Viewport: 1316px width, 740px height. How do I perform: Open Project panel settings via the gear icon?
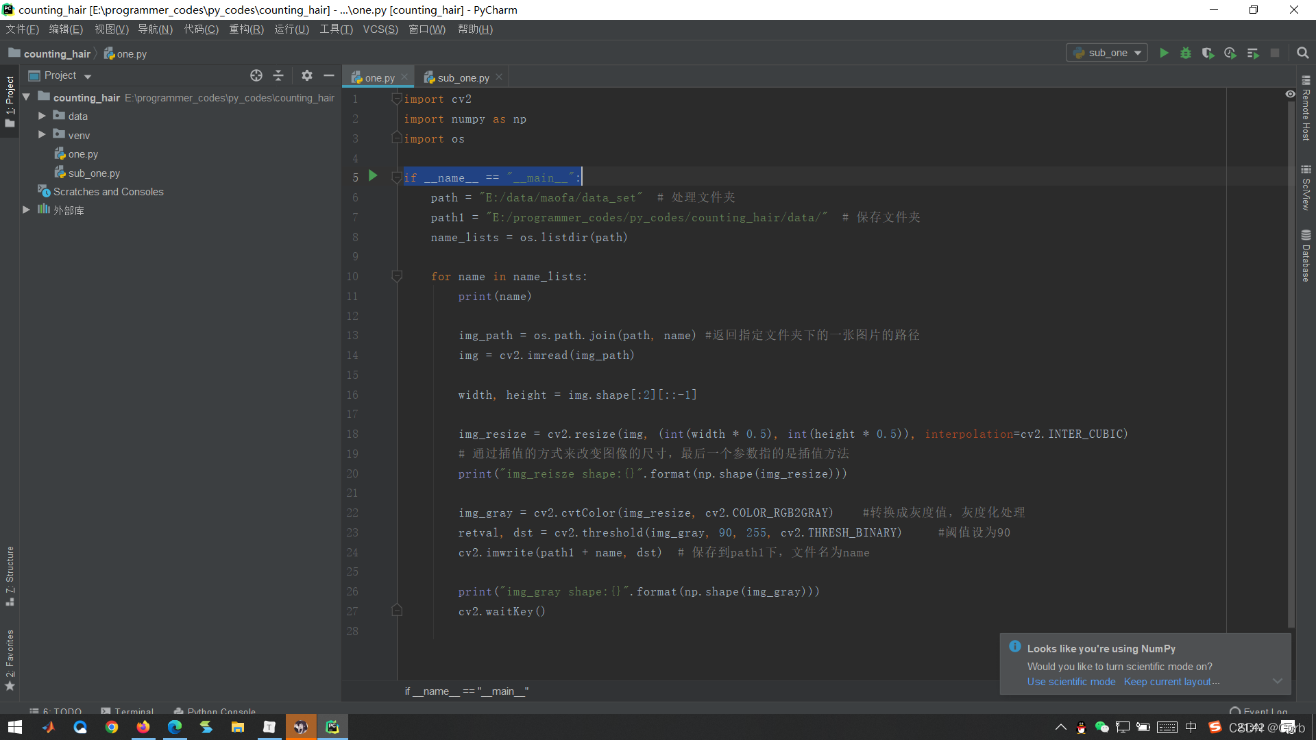pyautogui.click(x=307, y=75)
